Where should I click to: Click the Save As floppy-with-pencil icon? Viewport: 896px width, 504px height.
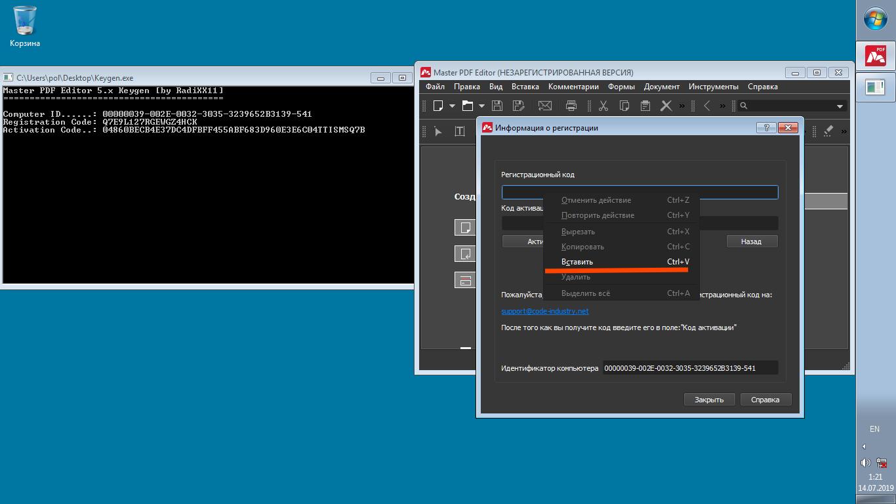pyautogui.click(x=518, y=106)
